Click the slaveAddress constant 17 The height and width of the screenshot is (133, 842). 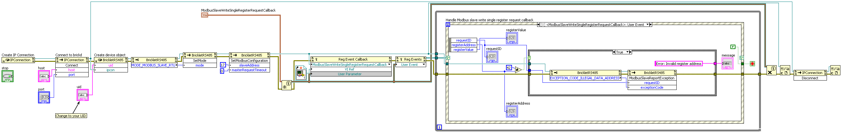(x=223, y=65)
